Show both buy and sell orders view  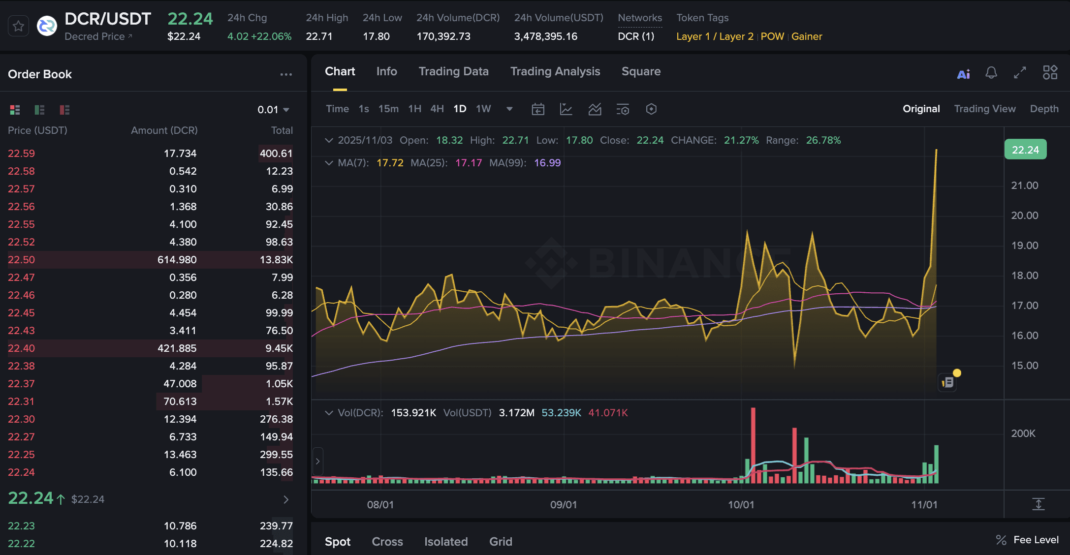(x=15, y=110)
